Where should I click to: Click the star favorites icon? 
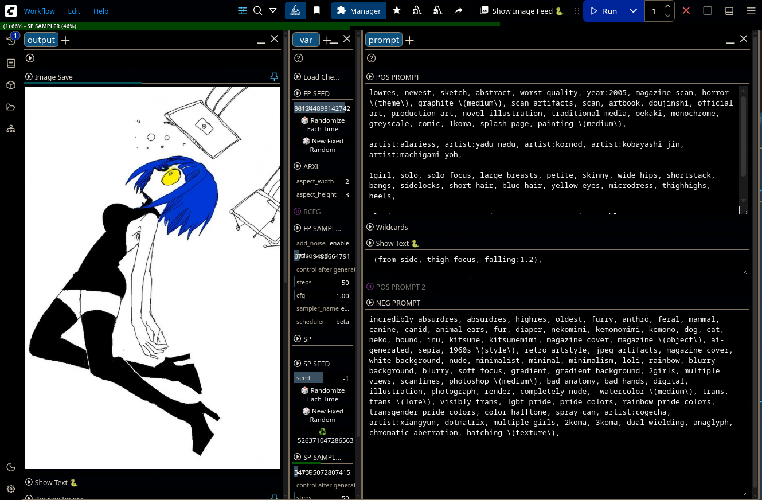[x=397, y=11]
